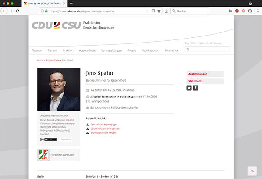Open the Publikationen navigation menu

[x=150, y=50]
